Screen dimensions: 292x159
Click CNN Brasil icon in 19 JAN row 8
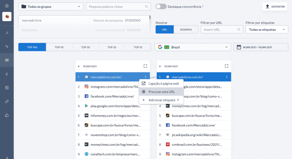tap(167, 144)
